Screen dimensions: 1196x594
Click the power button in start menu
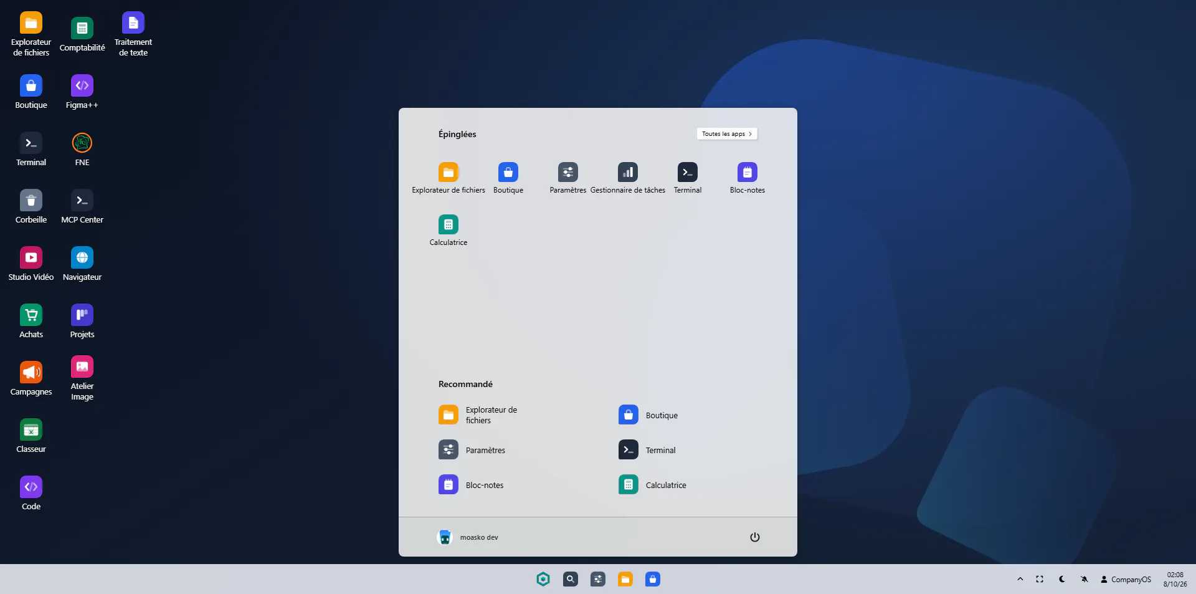(x=755, y=537)
